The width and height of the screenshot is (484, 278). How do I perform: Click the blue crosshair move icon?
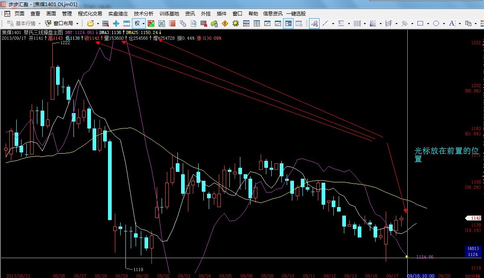point(116,24)
